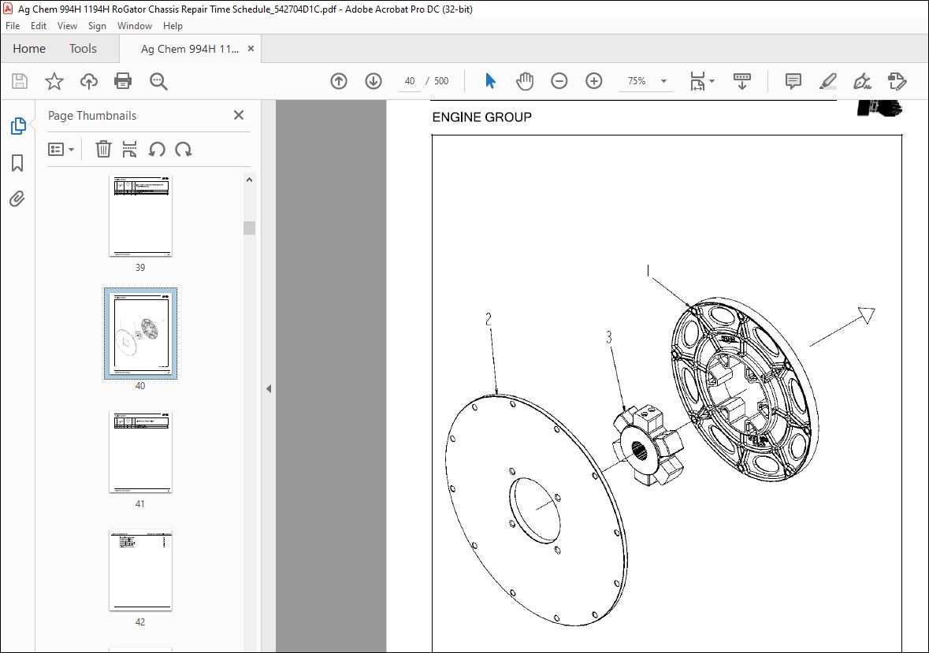Print the document with the printer icon
Screen dimensions: 929x653
tap(123, 81)
